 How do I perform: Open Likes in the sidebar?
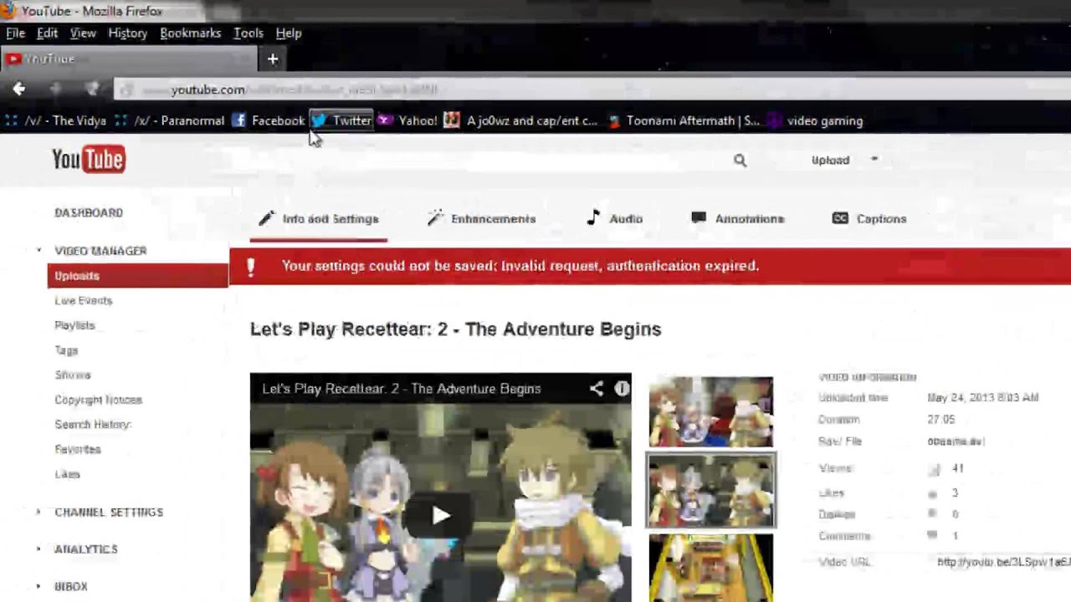click(67, 474)
